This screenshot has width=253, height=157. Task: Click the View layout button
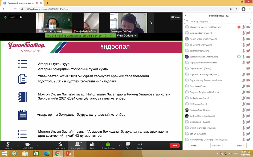click(175, 17)
